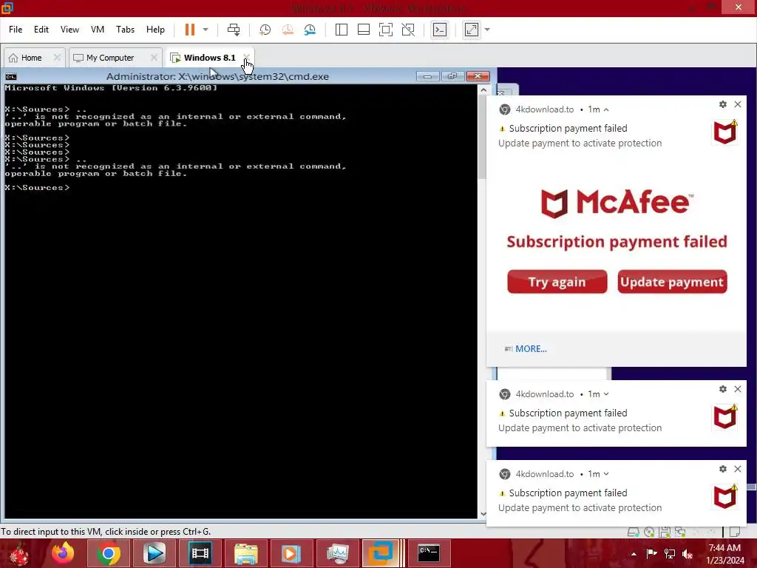Open the VM menu
757x568 pixels.
pos(98,30)
